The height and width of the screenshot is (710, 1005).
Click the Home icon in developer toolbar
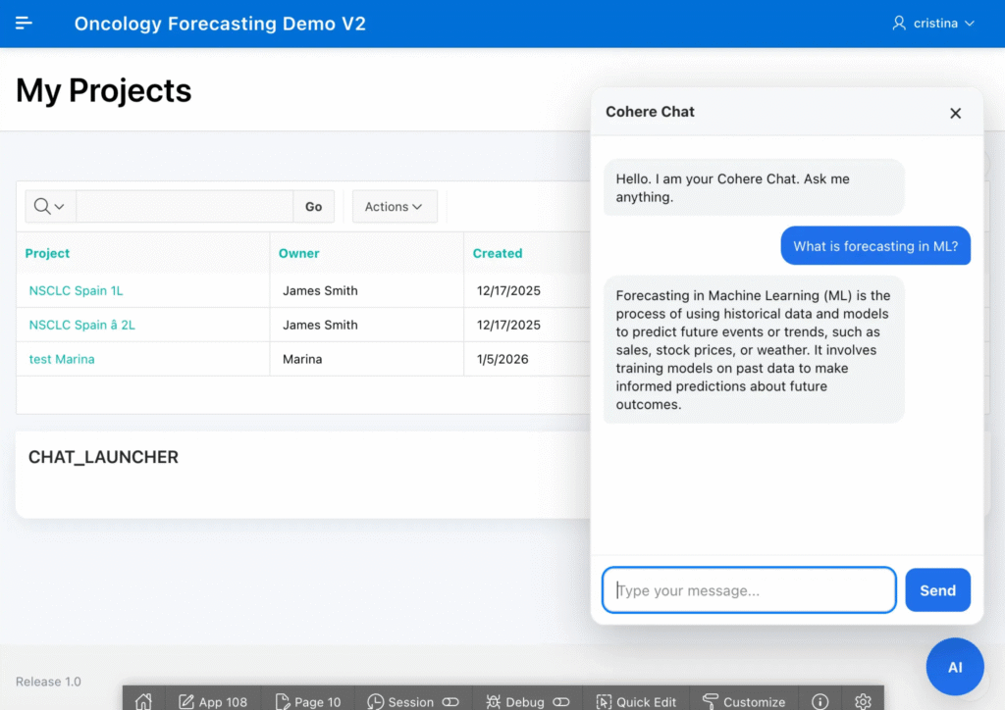click(x=144, y=700)
